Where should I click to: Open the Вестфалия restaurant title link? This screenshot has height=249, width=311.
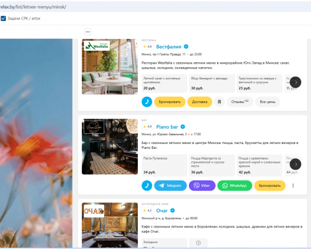[x=169, y=47]
